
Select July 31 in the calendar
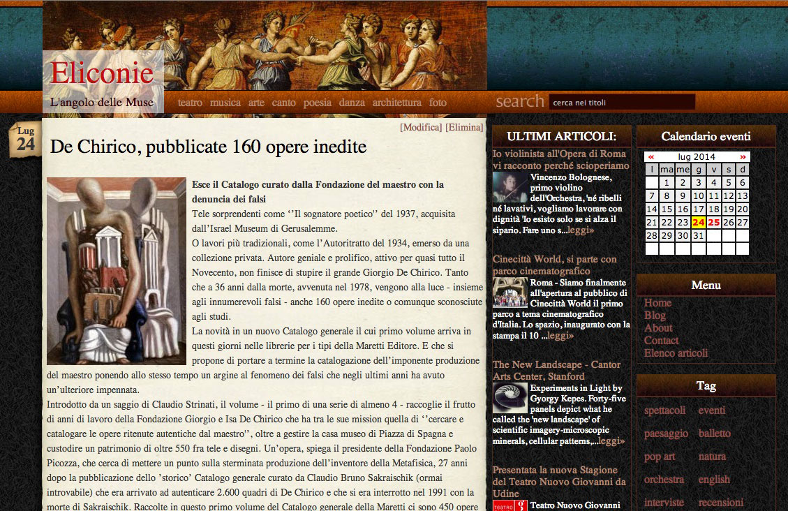click(698, 236)
